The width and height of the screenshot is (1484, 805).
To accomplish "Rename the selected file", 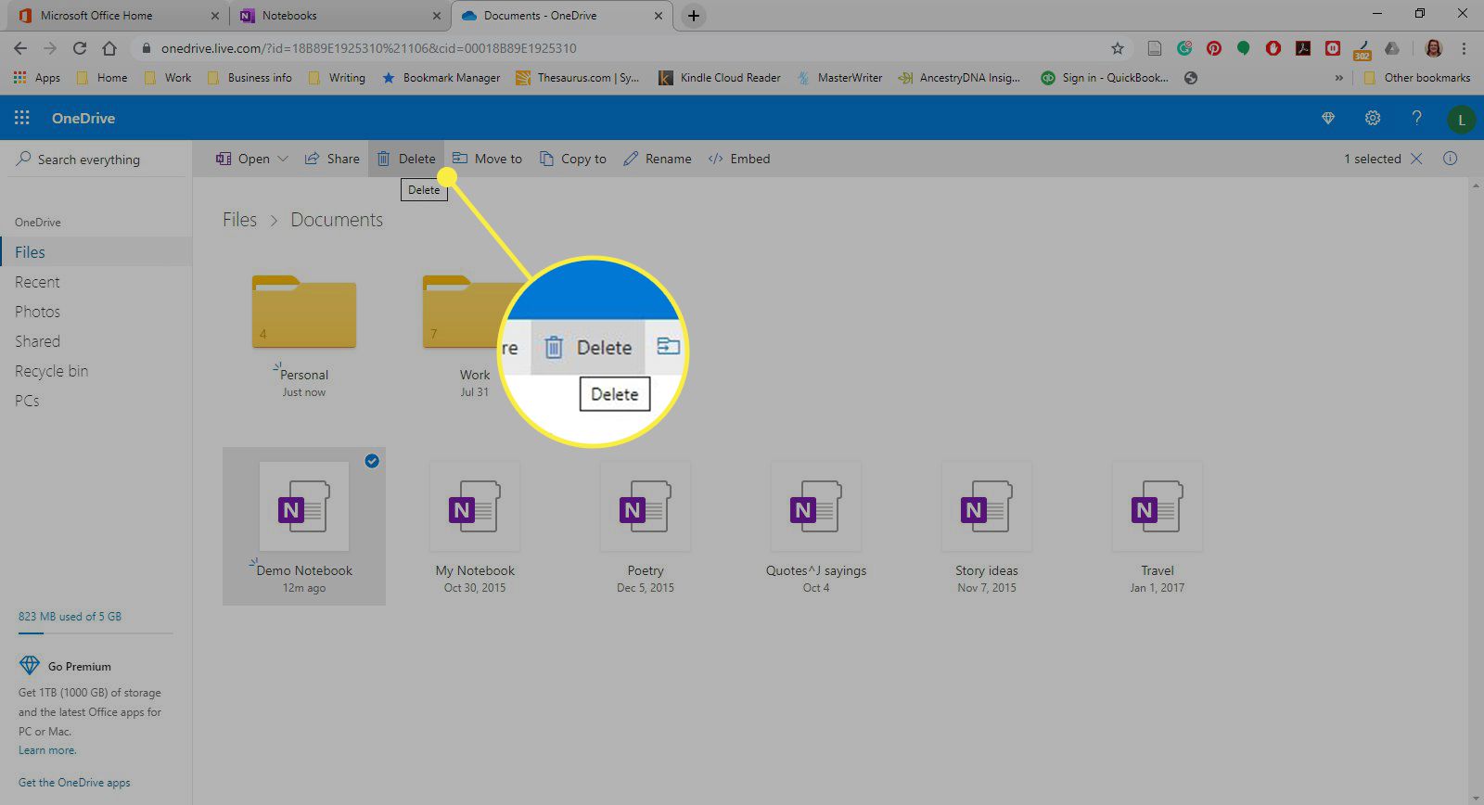I will pos(658,159).
